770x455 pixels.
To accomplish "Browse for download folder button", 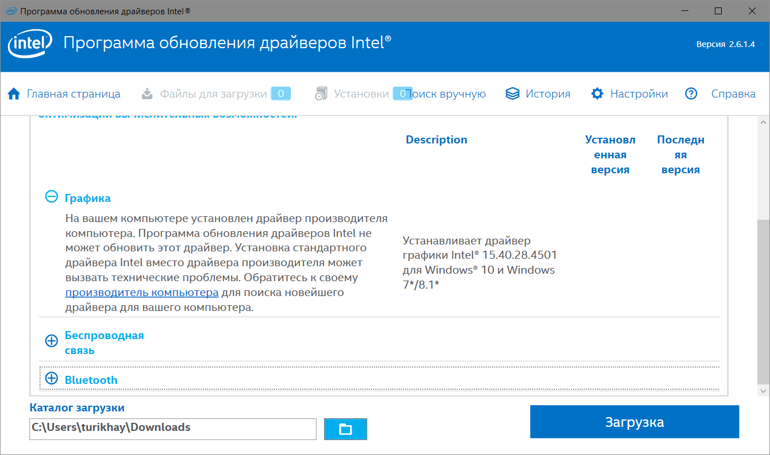I will pos(345,429).
